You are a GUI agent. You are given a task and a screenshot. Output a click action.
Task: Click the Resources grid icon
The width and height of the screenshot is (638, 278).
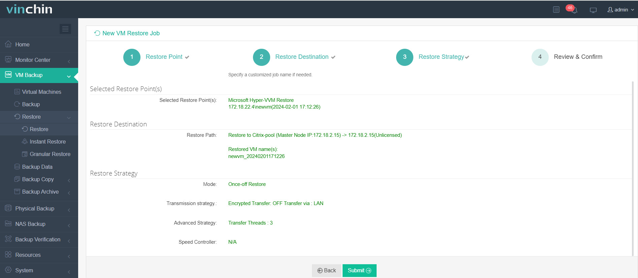click(x=8, y=254)
